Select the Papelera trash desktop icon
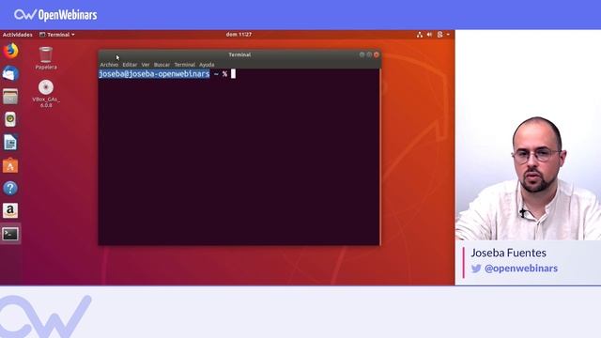Screen dimensions: 601x338 point(46,58)
